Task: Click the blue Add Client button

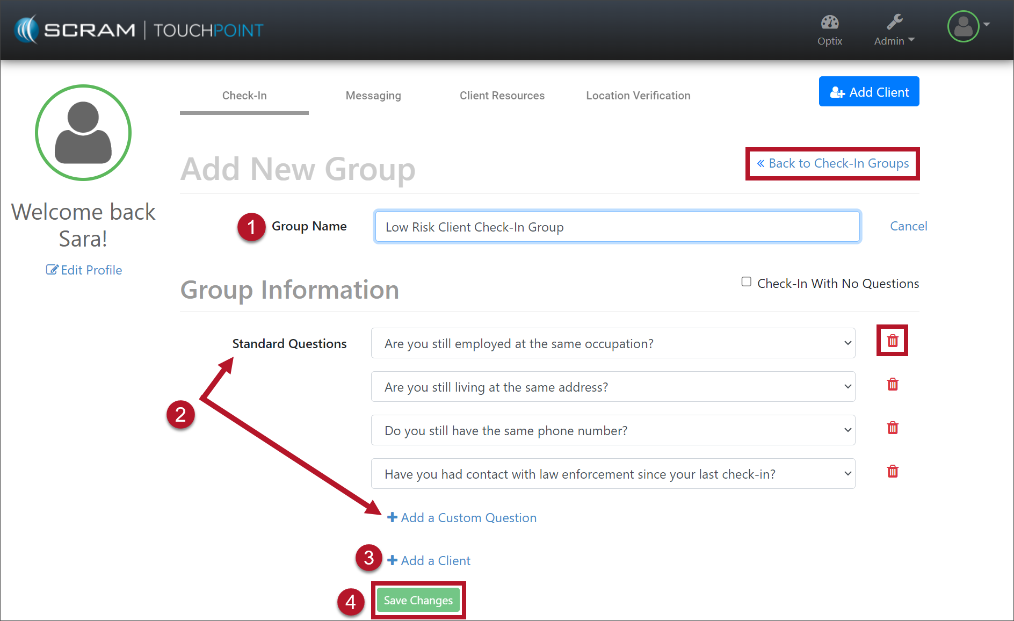Action: click(x=868, y=92)
